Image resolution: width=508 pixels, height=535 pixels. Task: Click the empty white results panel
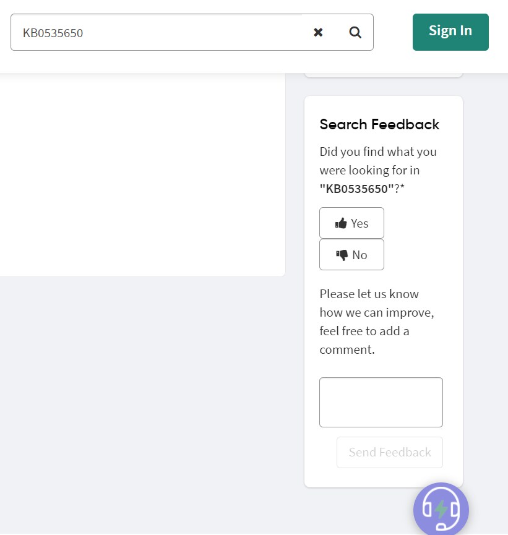pyautogui.click(x=142, y=174)
